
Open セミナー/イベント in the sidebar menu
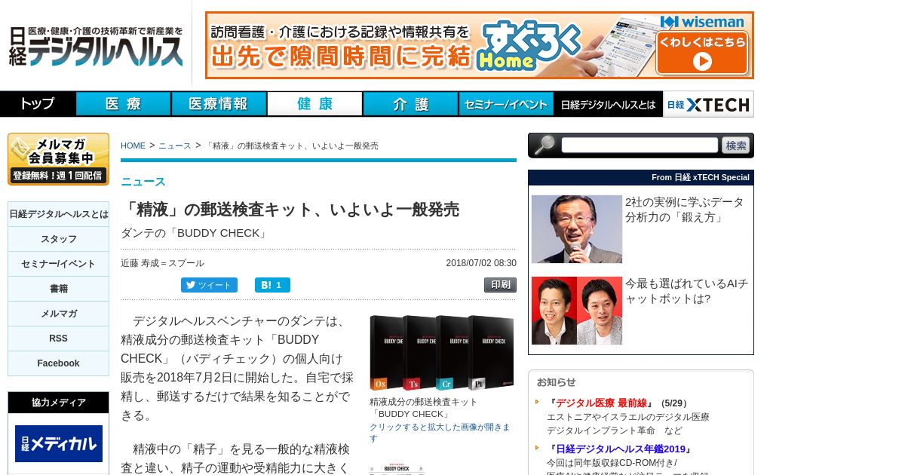click(x=58, y=264)
